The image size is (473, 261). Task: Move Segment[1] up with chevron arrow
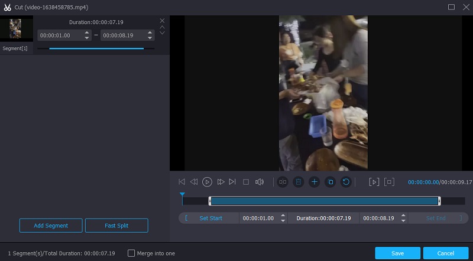pyautogui.click(x=162, y=27)
